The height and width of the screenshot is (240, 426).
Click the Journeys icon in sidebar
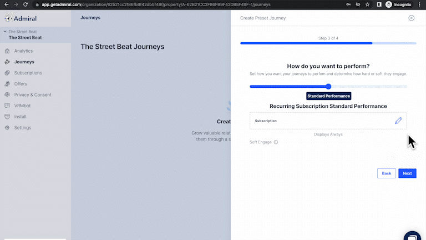tap(7, 62)
